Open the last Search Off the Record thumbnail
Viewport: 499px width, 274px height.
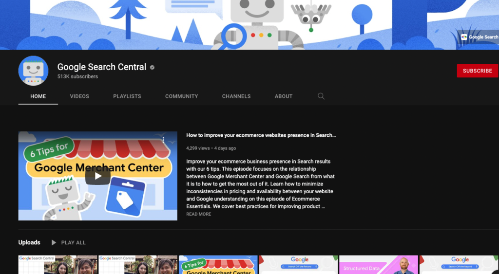coord(459,264)
